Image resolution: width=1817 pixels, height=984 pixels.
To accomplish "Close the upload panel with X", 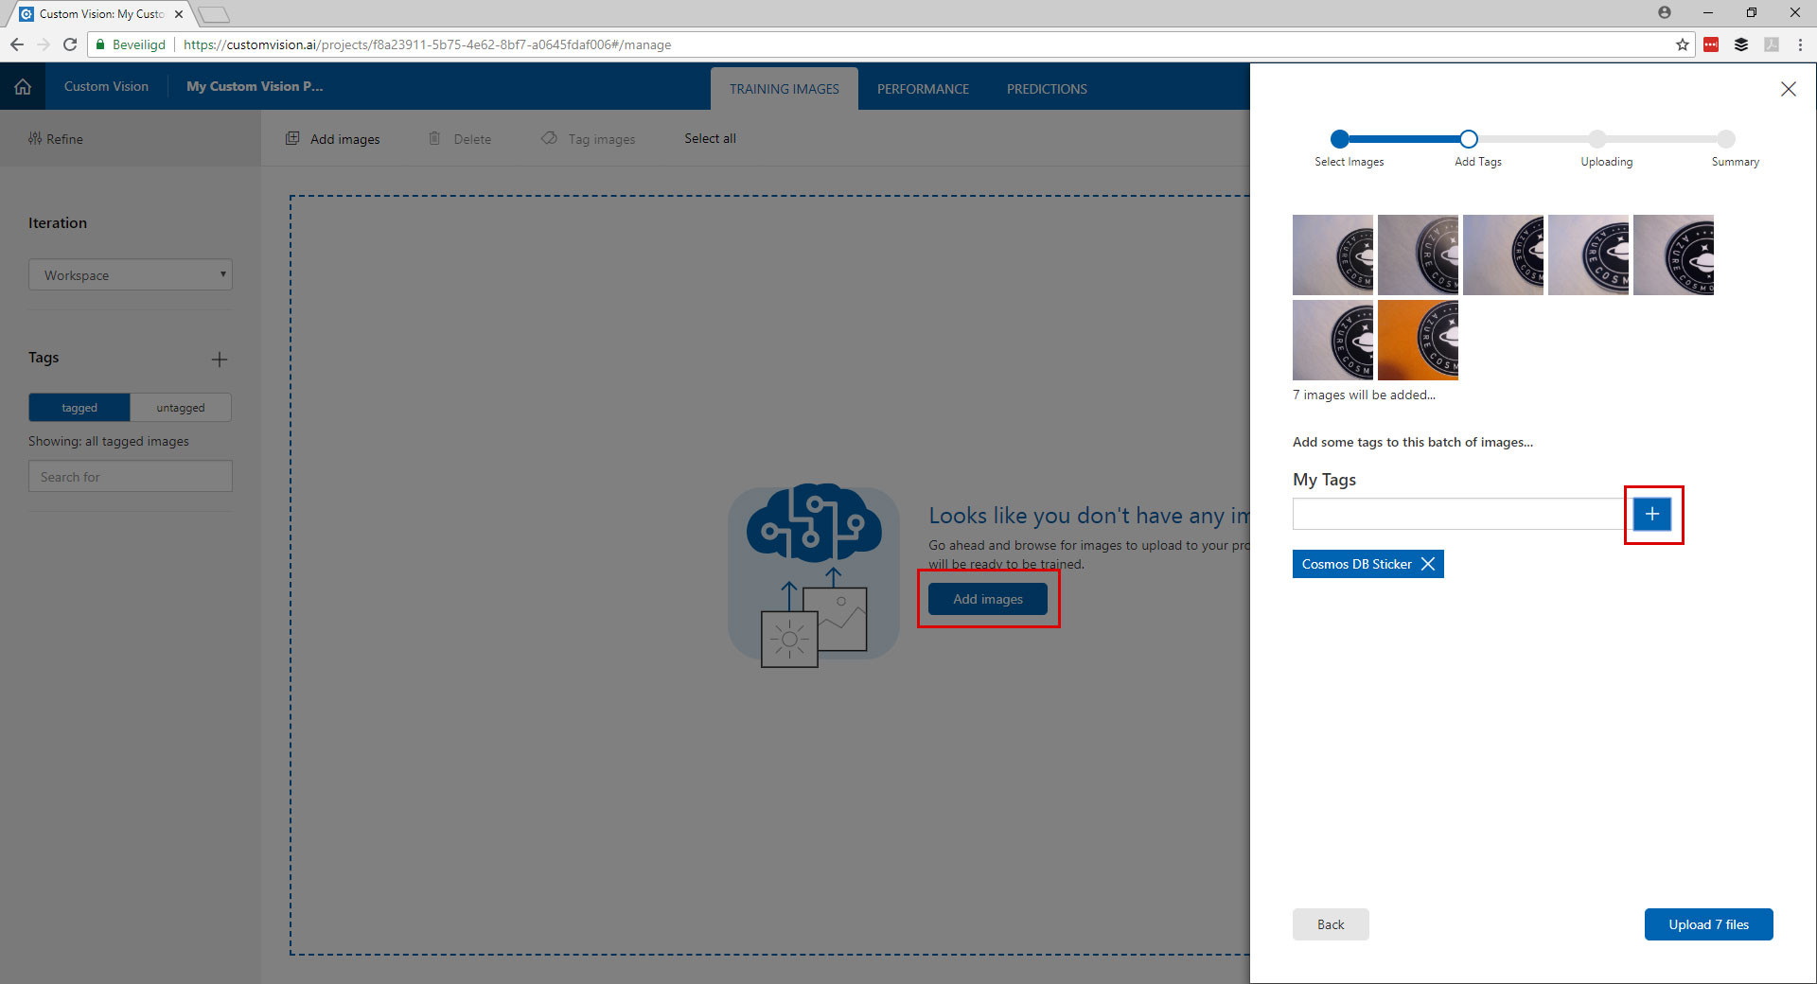I will (x=1788, y=89).
